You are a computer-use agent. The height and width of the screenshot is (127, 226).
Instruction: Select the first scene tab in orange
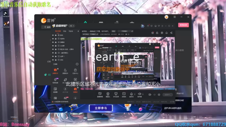click(58, 31)
